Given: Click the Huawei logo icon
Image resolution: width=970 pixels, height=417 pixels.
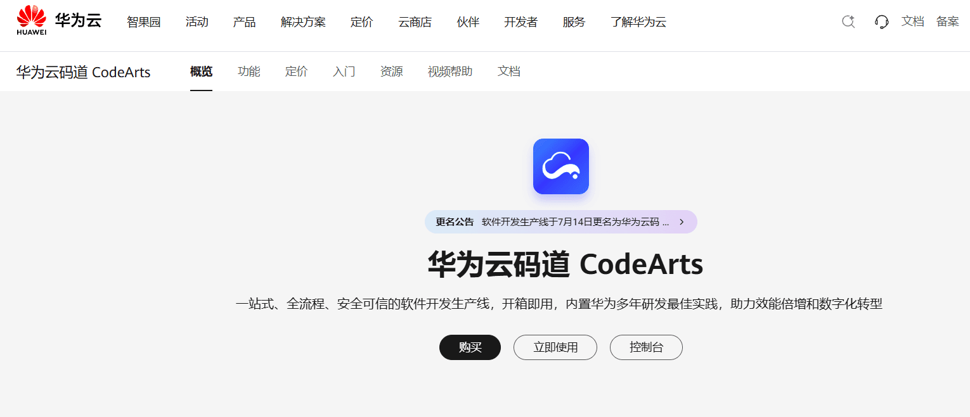Looking at the screenshot, I should coord(32,20).
